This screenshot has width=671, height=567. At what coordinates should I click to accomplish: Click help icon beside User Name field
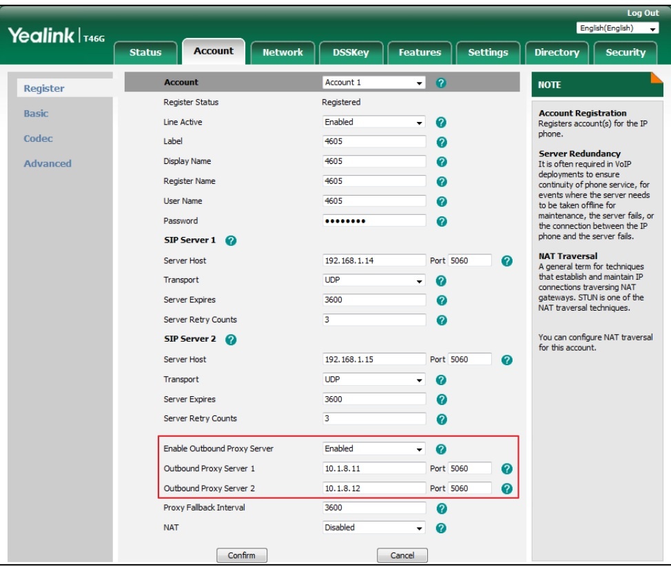[x=442, y=202]
